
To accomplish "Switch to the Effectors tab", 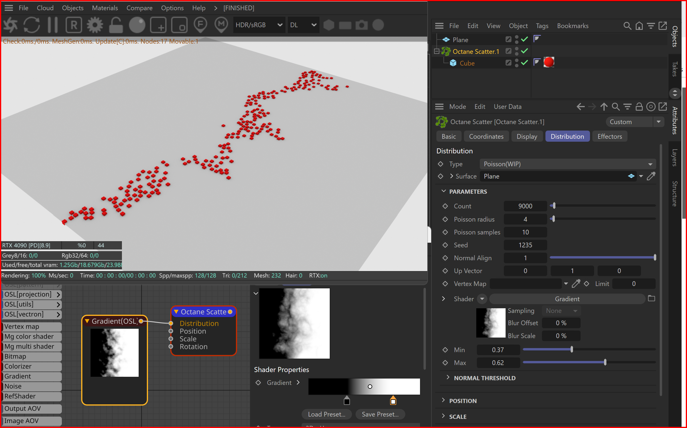I will [610, 136].
